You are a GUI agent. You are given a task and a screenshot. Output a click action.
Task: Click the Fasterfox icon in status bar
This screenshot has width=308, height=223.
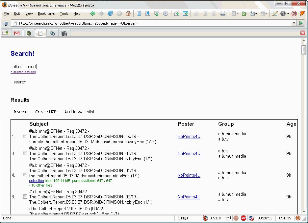point(205,218)
